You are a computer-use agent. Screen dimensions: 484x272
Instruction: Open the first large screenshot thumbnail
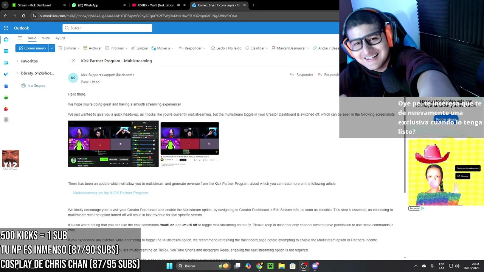pos(113,144)
